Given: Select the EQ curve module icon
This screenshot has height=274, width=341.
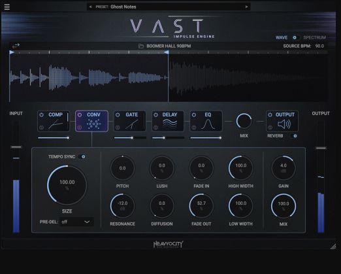Looking at the screenshot, I should (x=208, y=124).
